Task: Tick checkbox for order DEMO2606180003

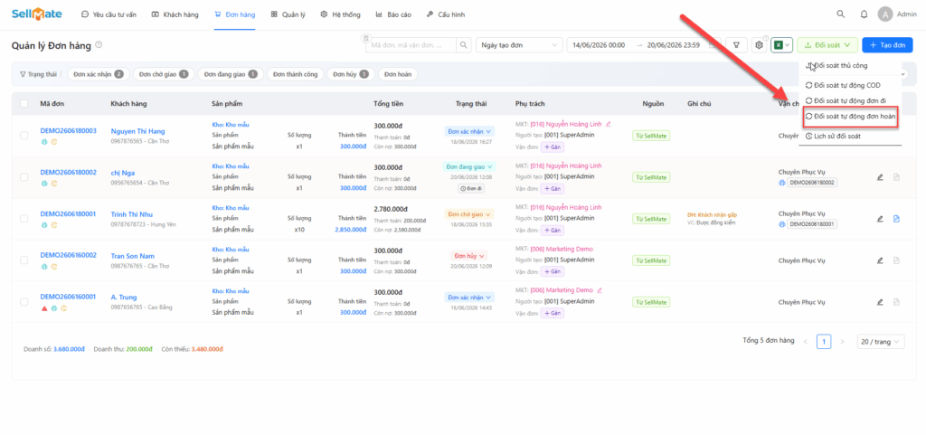Action: click(x=24, y=135)
